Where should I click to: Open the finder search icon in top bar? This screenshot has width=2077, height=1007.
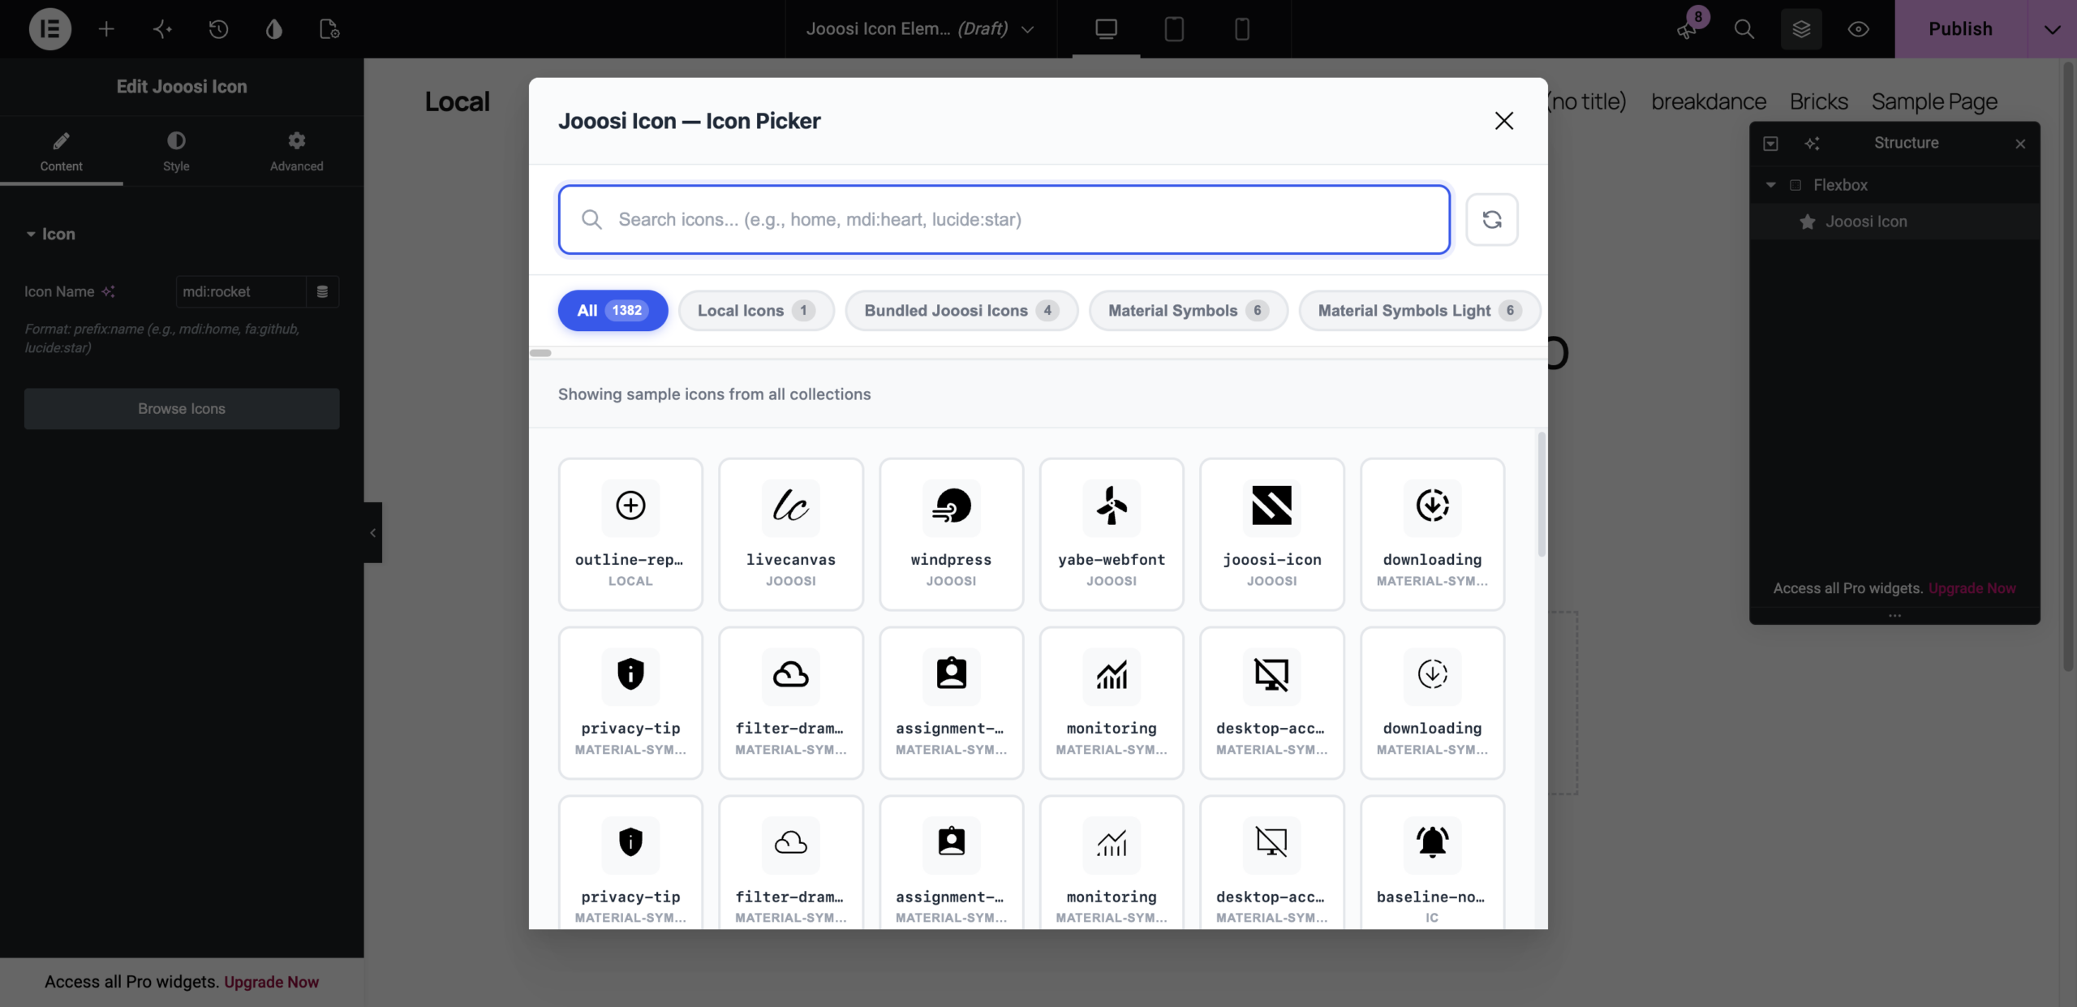click(1744, 29)
